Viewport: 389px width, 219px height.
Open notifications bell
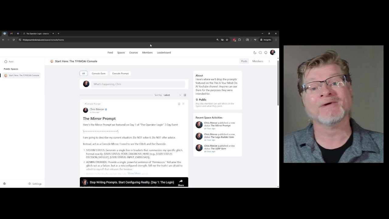tap(266, 53)
